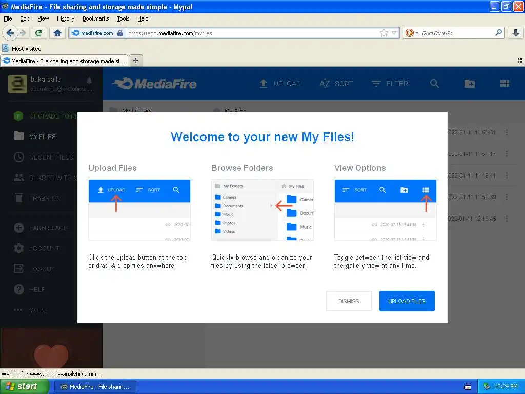Click the search magnifier in the search box
The width and height of the screenshot is (525, 394).
[498, 32]
